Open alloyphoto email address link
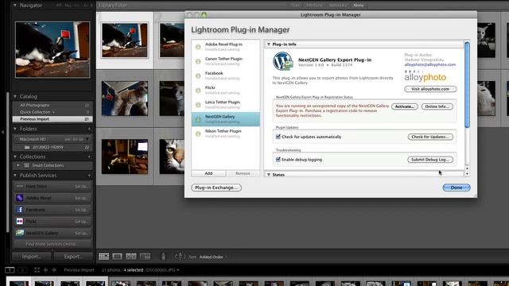Viewport: 509px width, 286px height. pyautogui.click(x=429, y=64)
